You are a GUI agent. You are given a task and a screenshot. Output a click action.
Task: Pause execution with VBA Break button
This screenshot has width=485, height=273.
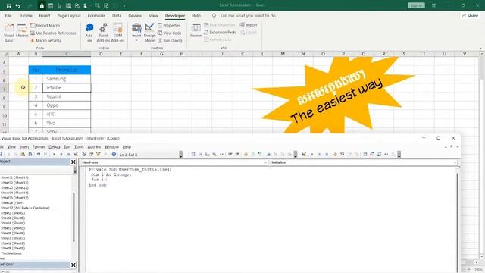[x=61, y=154]
